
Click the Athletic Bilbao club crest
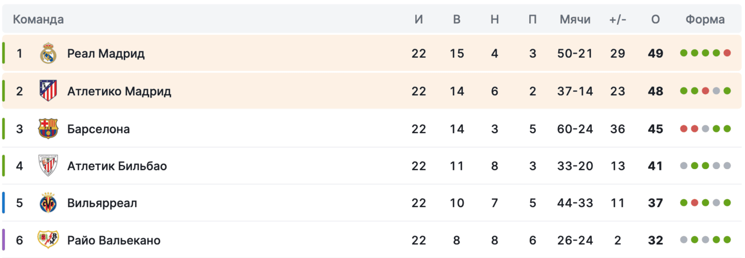(x=48, y=166)
